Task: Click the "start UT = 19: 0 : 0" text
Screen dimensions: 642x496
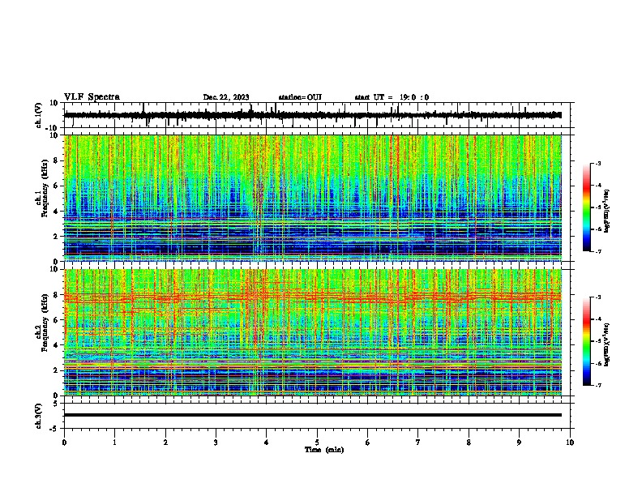Action: coord(392,97)
